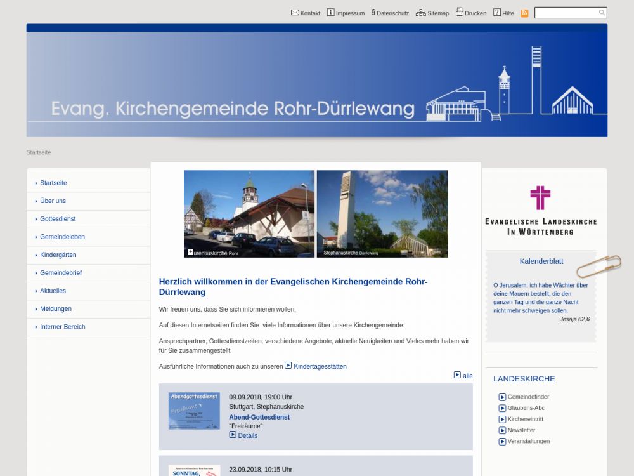634x476 pixels.
Task: Click the Datenschutz paragraph symbol icon
Action: point(373,12)
